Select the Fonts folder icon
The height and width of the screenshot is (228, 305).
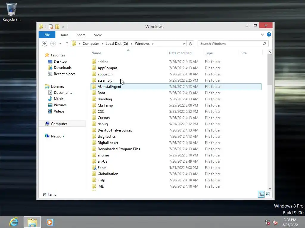pyautogui.click(x=94, y=168)
